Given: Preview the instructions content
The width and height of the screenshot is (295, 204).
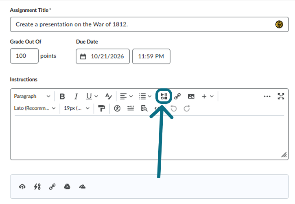Looking at the screenshot, I should [144, 108].
